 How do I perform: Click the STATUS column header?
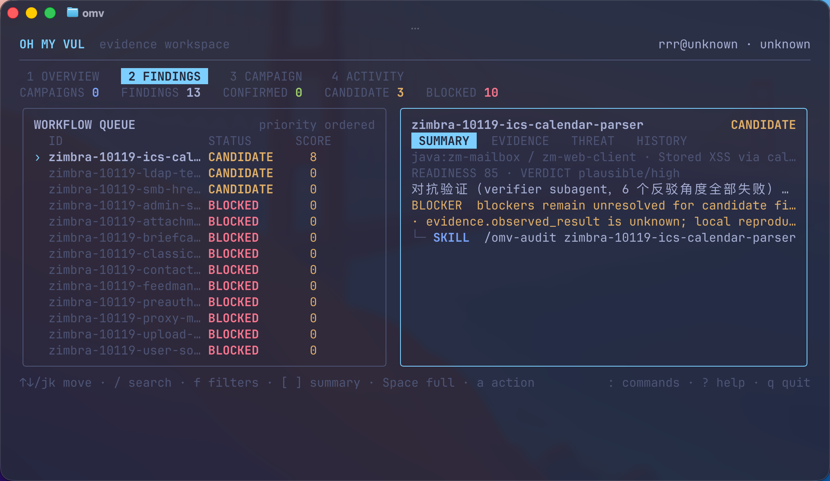[230, 141]
